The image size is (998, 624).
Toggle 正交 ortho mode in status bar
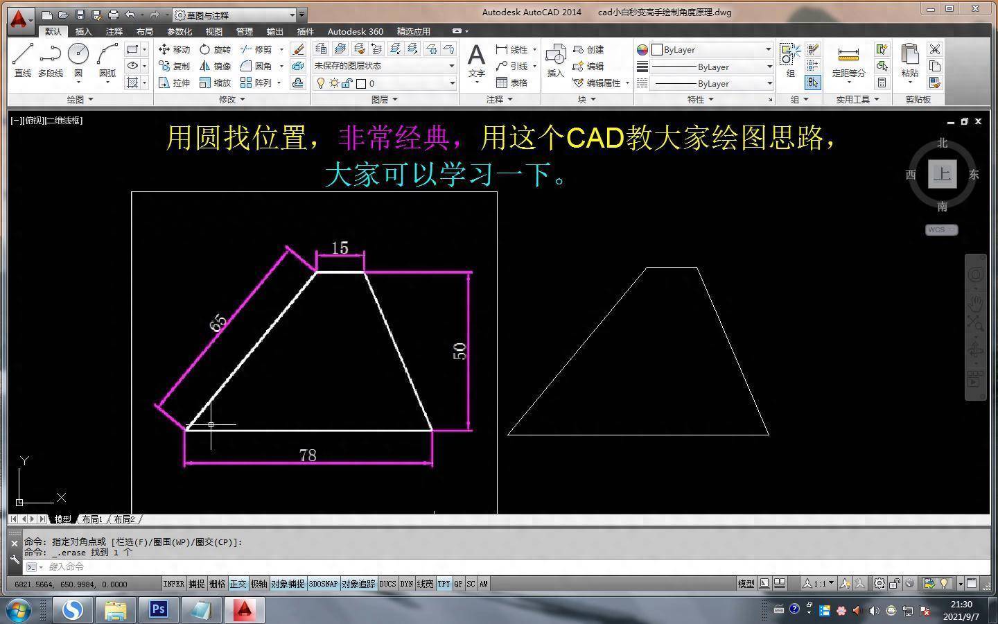(x=238, y=584)
